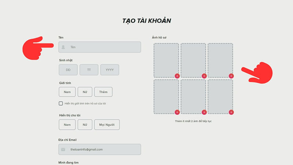This screenshot has height=165, width=293.
Task: Click plus icon on top-right photo slot
Action: [231, 76]
